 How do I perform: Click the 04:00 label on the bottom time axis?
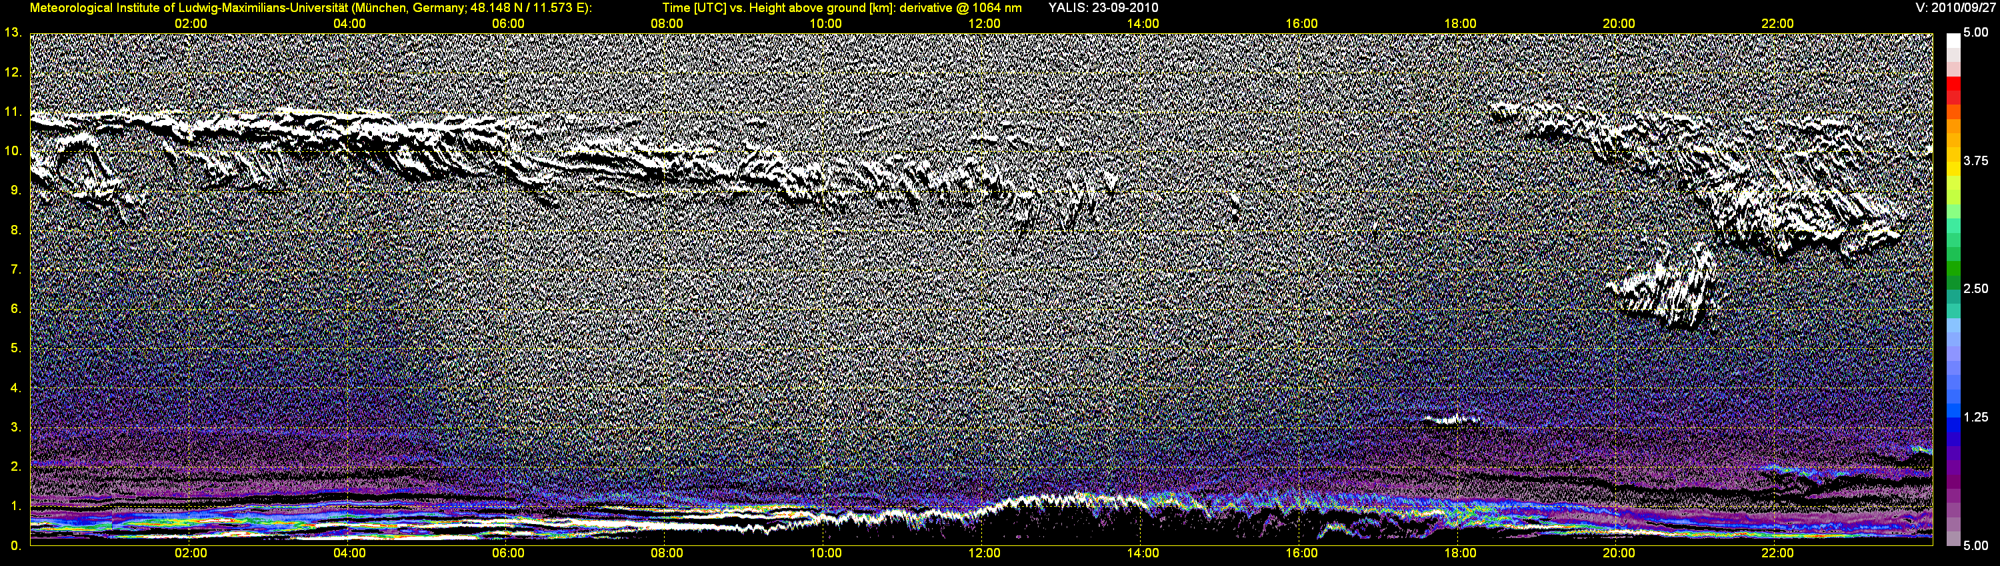pos(349,553)
